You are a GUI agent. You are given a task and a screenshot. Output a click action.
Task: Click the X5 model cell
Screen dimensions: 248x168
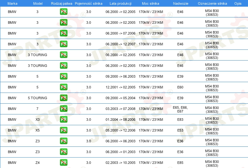37,130
